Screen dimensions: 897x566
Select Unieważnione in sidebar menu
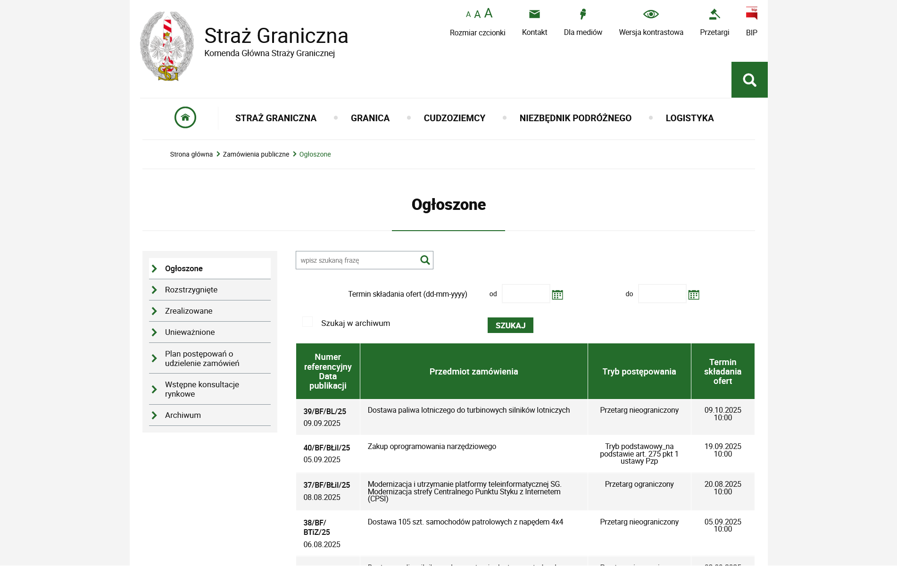click(190, 332)
